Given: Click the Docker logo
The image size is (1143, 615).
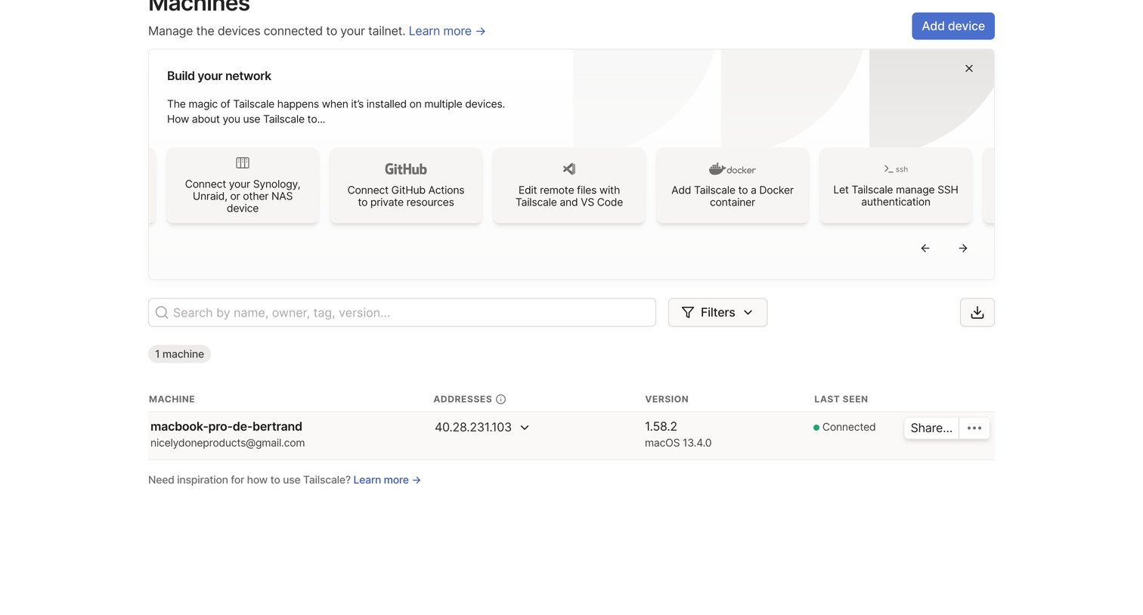Looking at the screenshot, I should 733,169.
